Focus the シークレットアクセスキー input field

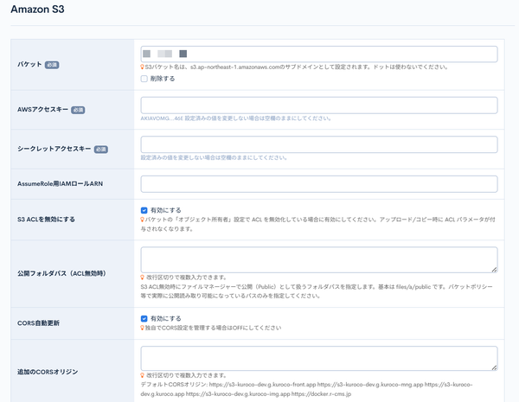pyautogui.click(x=319, y=144)
